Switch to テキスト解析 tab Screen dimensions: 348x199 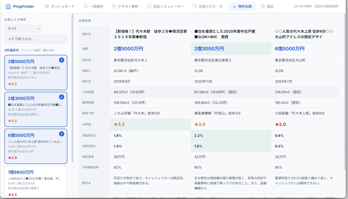click(125, 6)
